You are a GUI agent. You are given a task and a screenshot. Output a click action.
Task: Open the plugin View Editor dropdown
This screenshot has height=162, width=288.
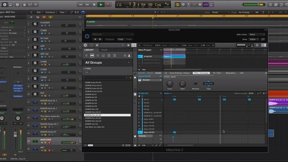pos(254,39)
